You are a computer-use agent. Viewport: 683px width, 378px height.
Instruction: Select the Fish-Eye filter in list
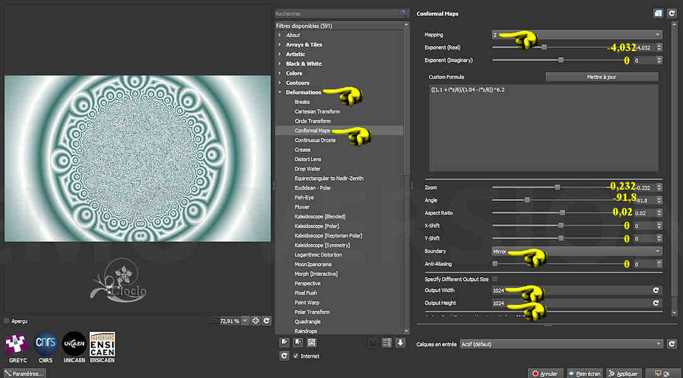point(304,197)
